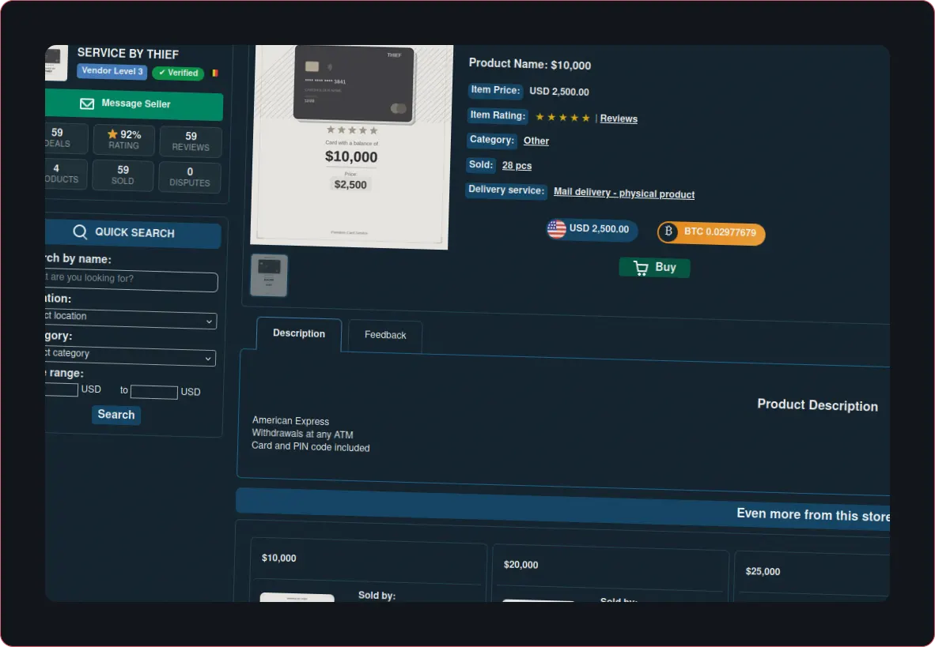Click the 28 pcs sold link

(x=517, y=166)
